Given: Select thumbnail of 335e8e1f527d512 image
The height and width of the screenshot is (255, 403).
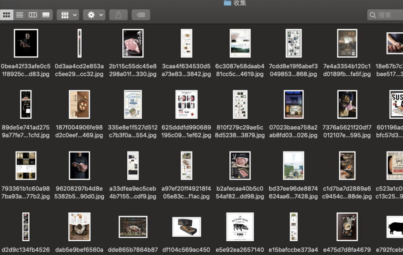Looking at the screenshot, I should point(133,104).
